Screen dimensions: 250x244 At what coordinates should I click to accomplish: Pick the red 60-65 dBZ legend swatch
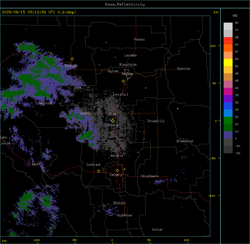228,41
